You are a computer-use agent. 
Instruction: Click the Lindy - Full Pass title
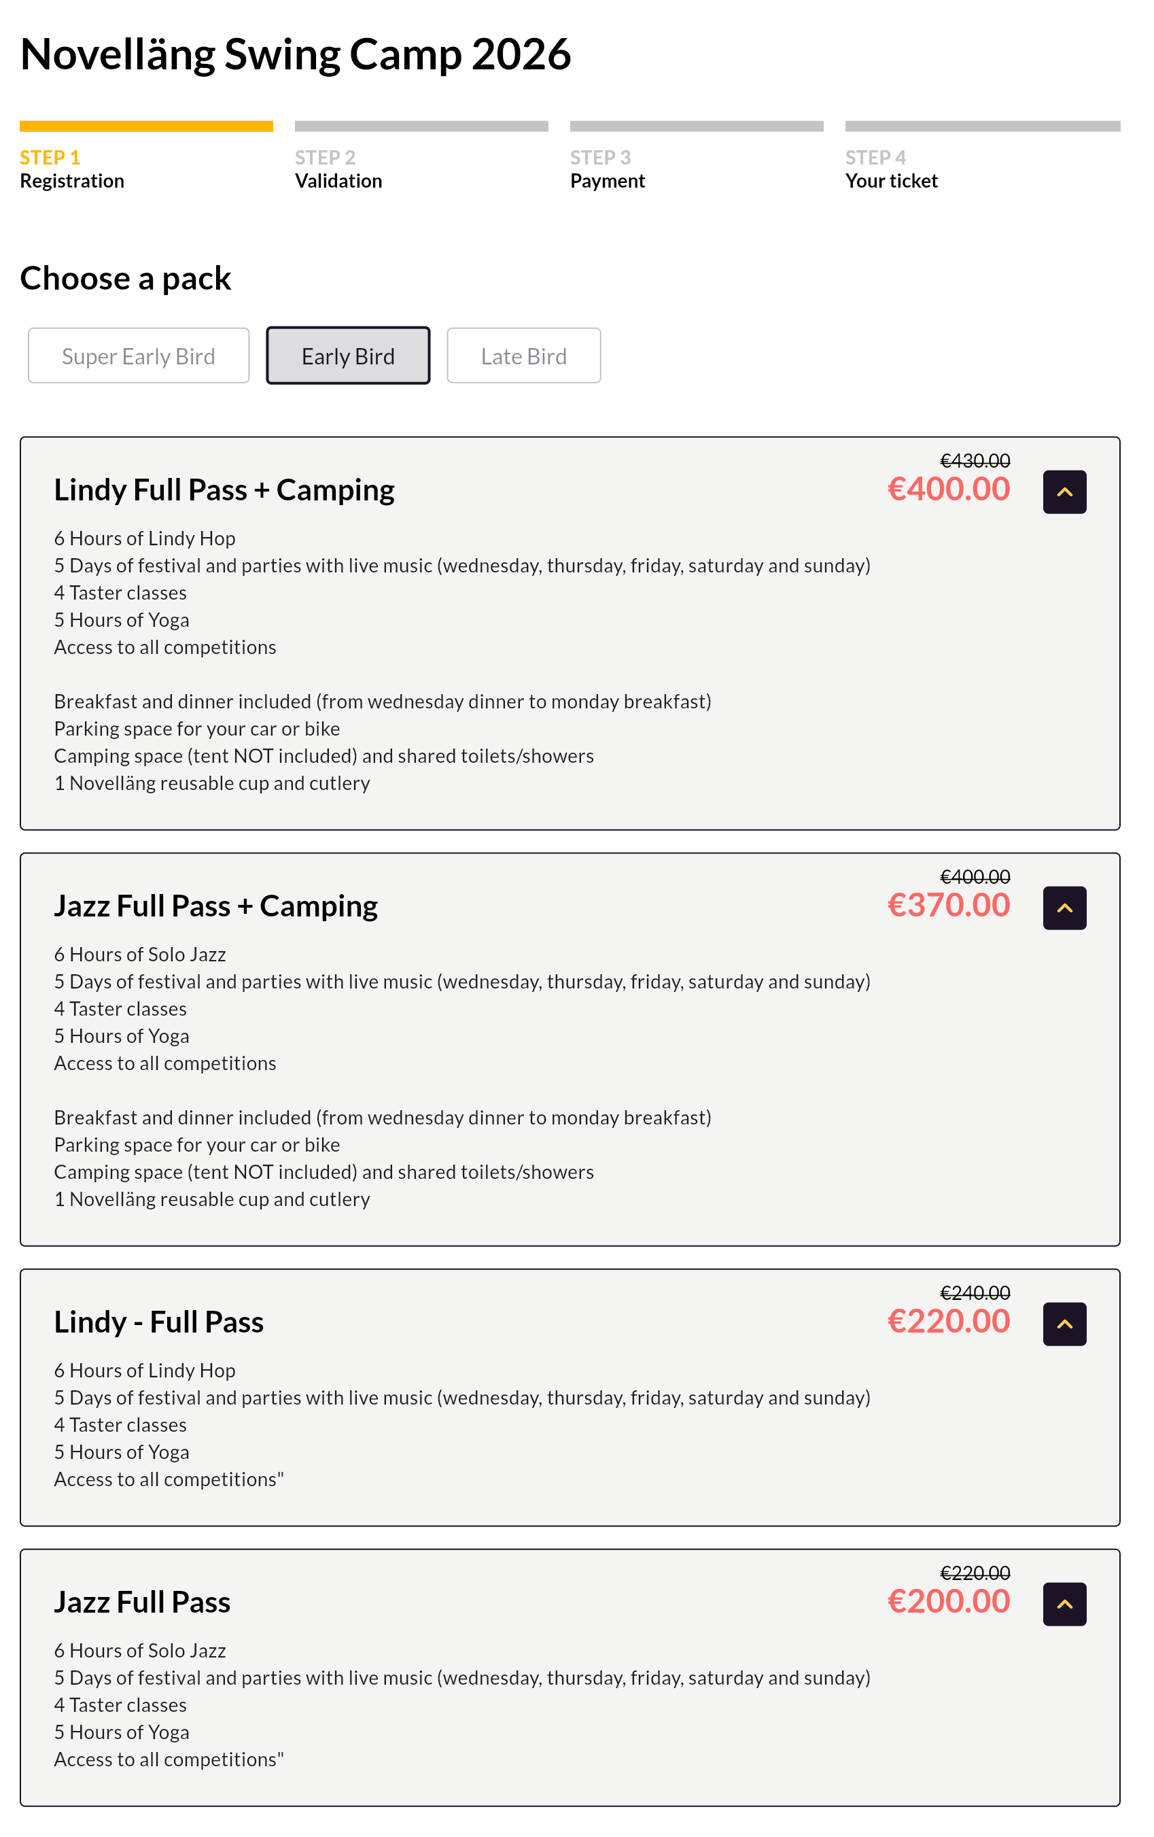(x=158, y=1321)
